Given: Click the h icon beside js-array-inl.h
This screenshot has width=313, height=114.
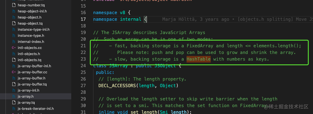Looking at the screenshot, I should tap(14, 90).
